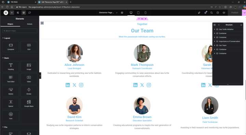
Task: Add the Divider widget
Action: click(29, 91)
